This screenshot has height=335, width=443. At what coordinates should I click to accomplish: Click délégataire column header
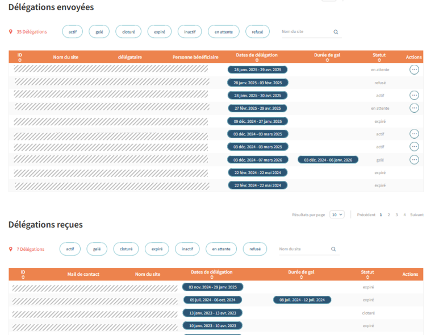[130, 57]
